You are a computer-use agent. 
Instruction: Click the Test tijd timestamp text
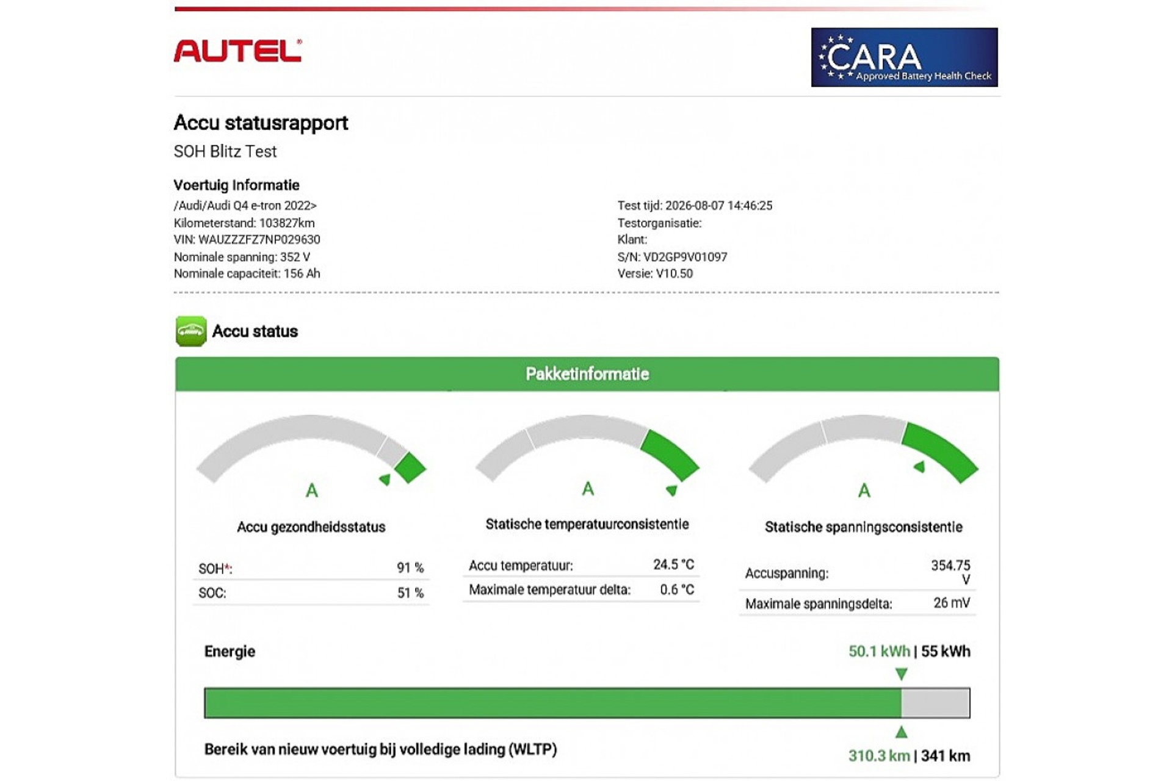tap(695, 206)
